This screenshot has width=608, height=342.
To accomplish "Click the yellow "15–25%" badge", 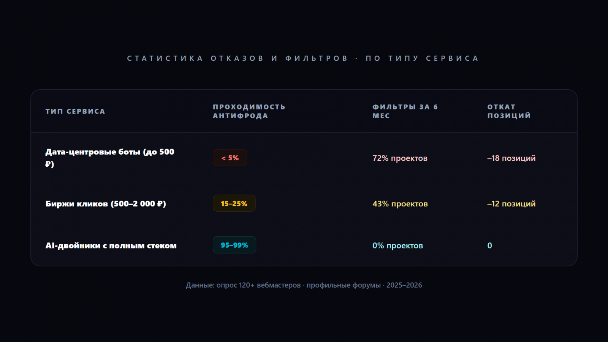I will click(x=234, y=204).
